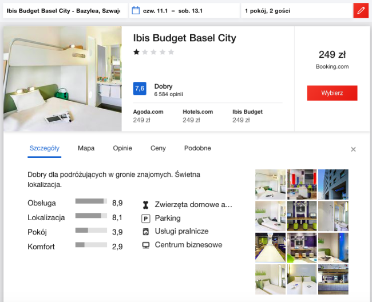Click the text Zwierzęta domowe a…
Screen dimensions: 372x302
click(x=193, y=205)
